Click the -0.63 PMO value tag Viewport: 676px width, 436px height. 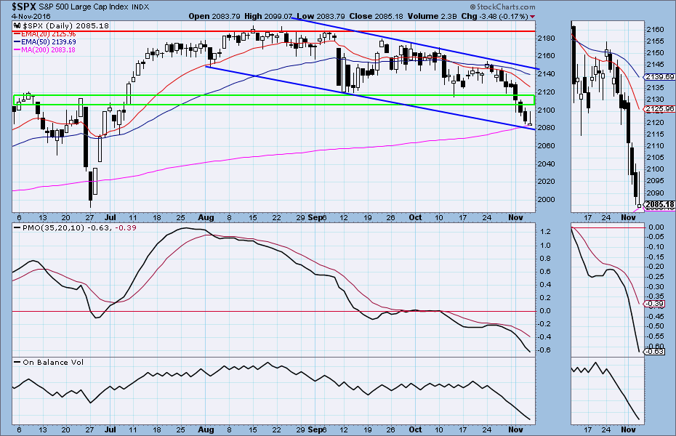coord(655,352)
